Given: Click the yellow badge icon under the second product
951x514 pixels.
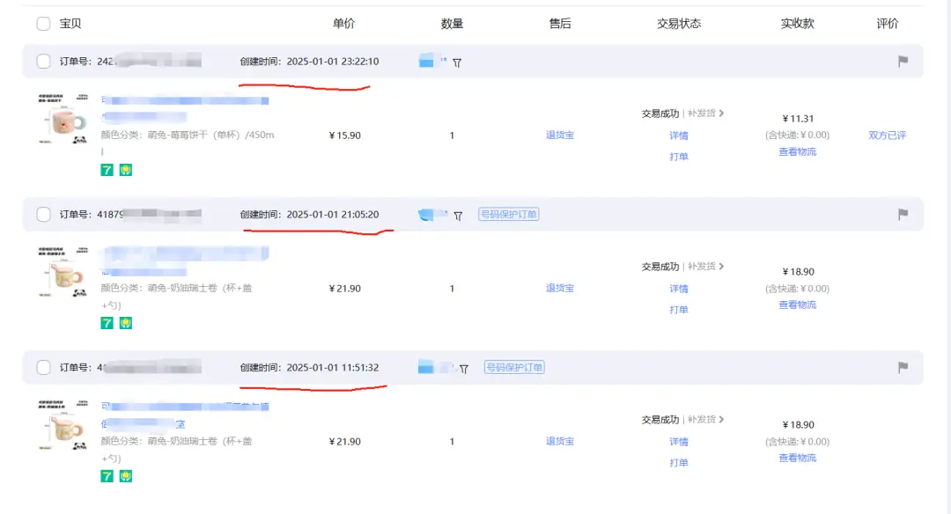Looking at the screenshot, I should tap(126, 323).
